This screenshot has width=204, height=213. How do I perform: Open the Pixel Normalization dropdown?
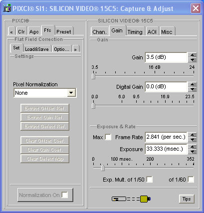point(45,93)
